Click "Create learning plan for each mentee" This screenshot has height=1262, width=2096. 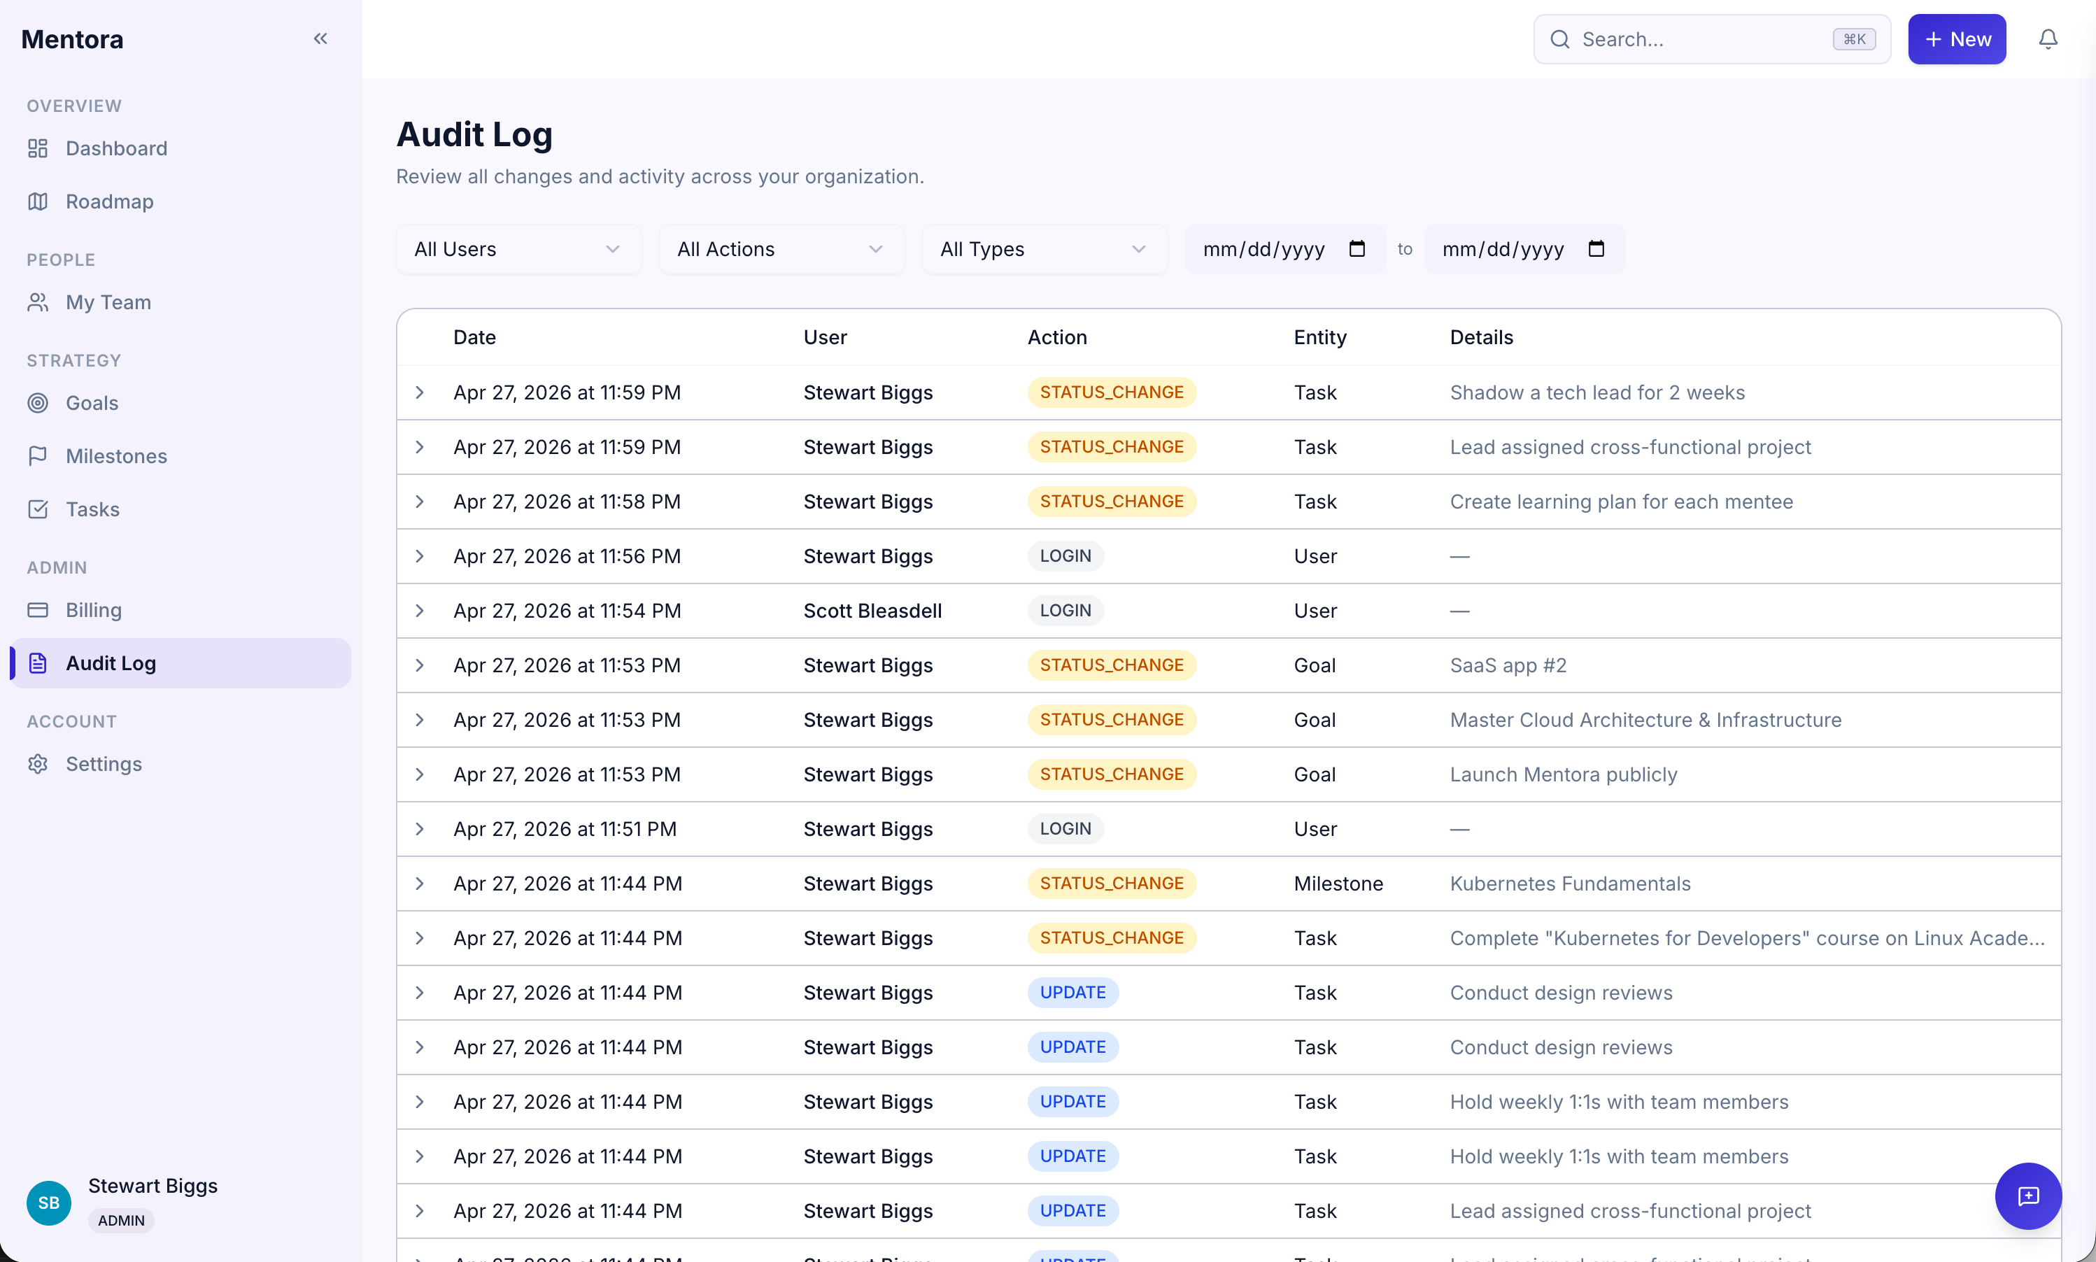click(x=1621, y=502)
